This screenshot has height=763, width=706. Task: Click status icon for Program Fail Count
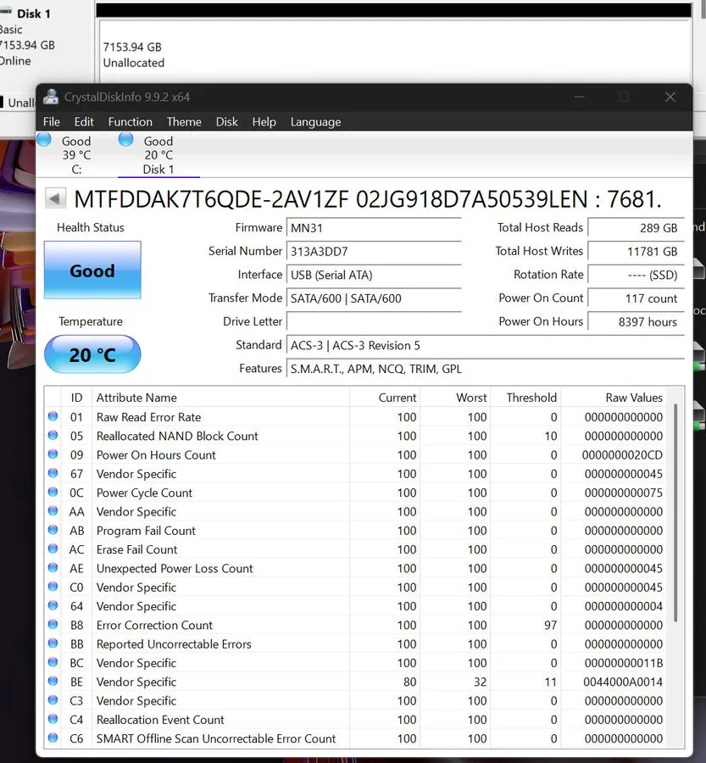pyautogui.click(x=53, y=529)
